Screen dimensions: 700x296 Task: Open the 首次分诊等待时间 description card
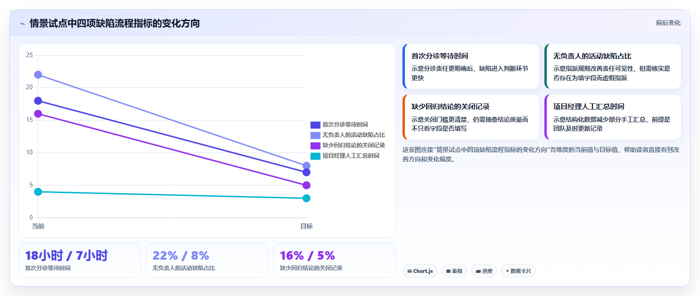pyautogui.click(x=471, y=67)
